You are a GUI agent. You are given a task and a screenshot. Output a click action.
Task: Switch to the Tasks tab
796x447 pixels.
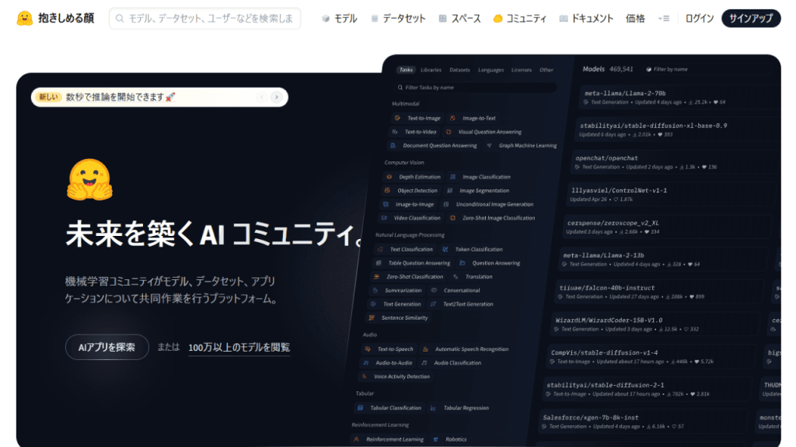pos(406,70)
